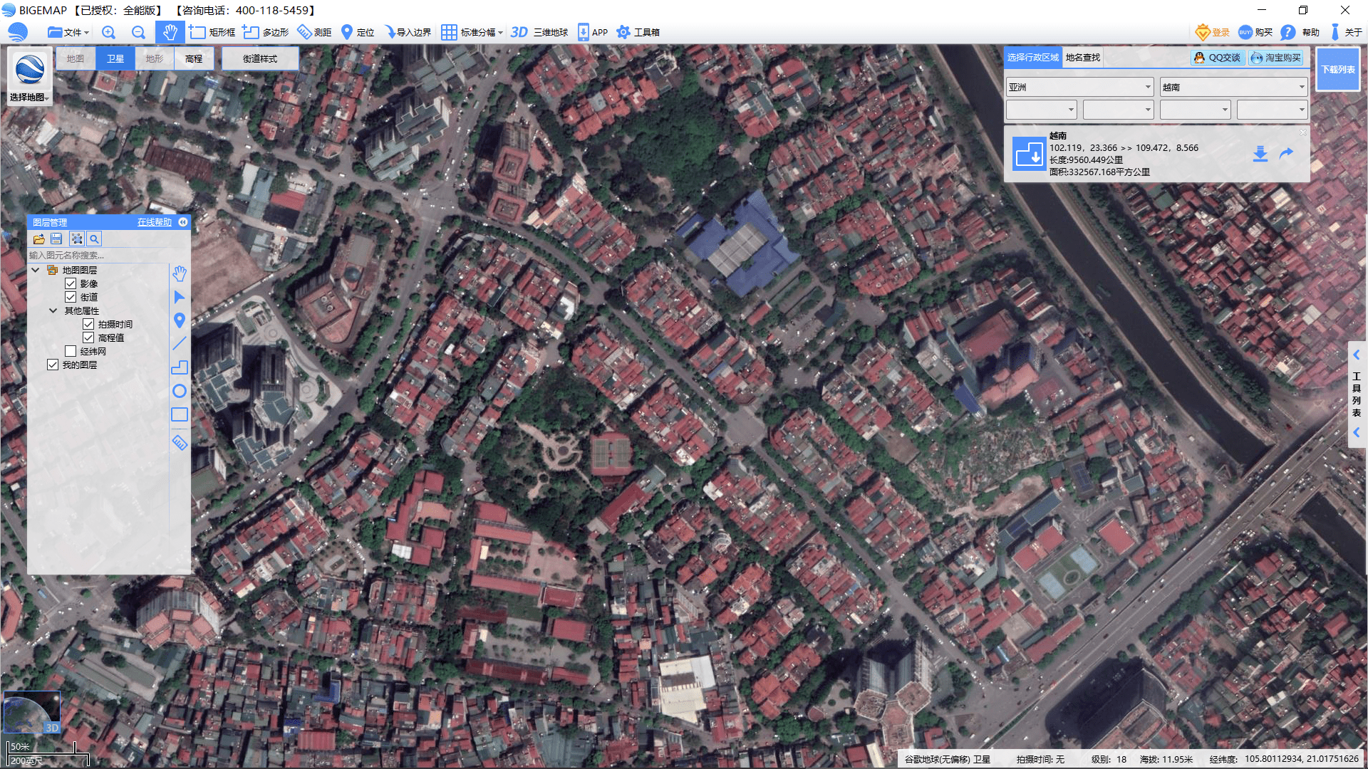Open 3D 三维地球 view

point(539,32)
